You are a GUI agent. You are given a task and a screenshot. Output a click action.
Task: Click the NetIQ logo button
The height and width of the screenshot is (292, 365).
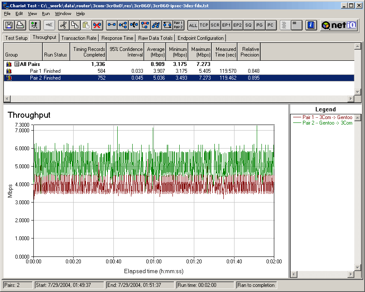click(339, 25)
